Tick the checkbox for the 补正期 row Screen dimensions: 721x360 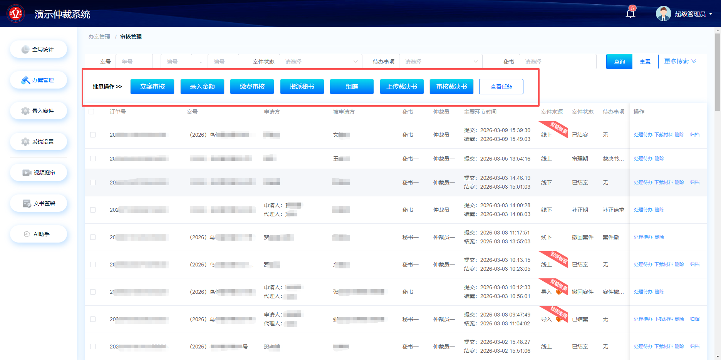(x=93, y=210)
